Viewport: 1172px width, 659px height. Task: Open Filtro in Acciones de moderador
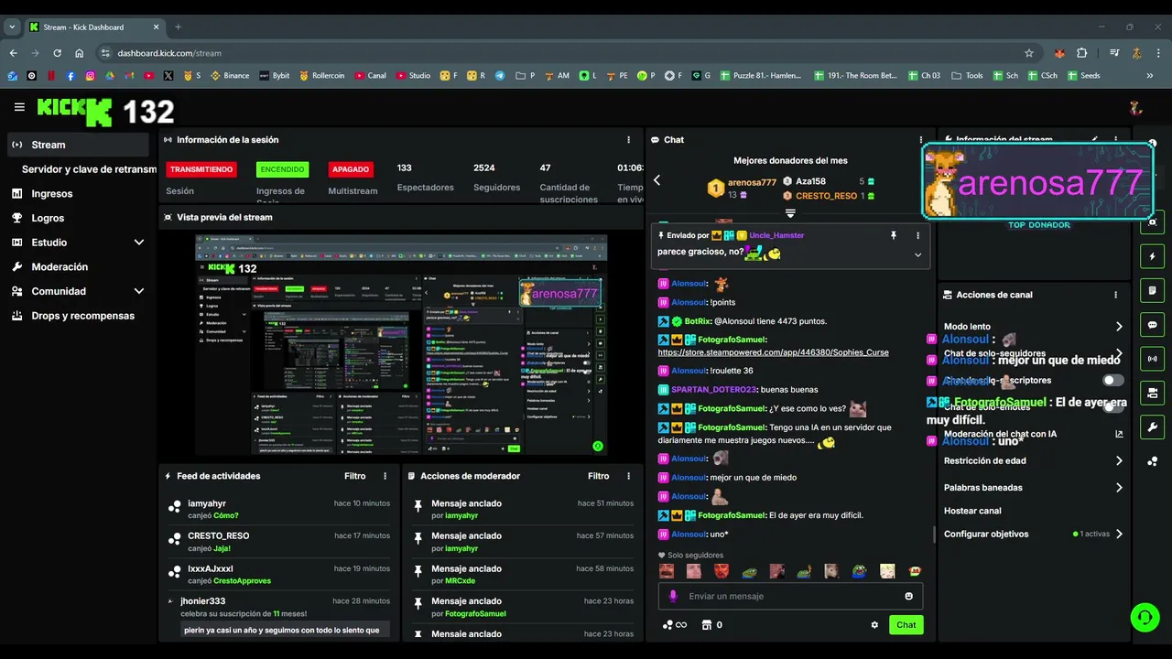click(x=599, y=476)
